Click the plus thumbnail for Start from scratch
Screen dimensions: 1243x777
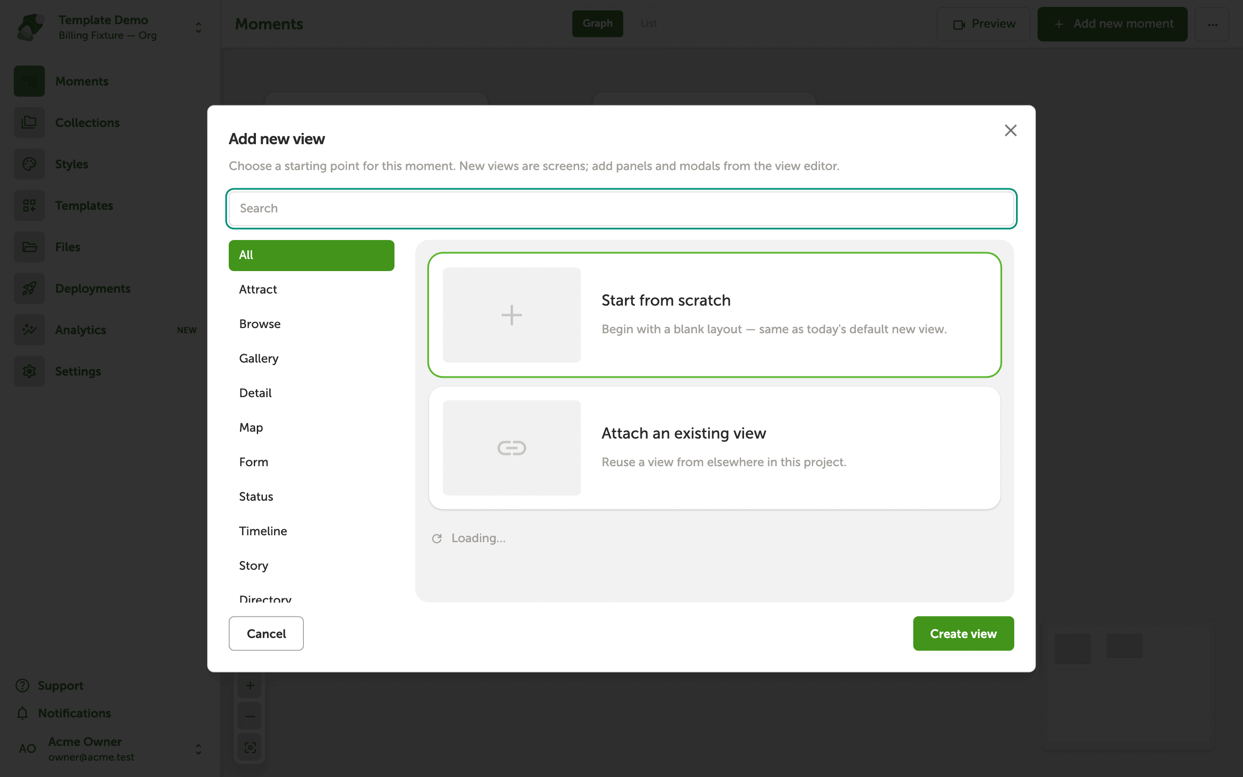pos(511,315)
